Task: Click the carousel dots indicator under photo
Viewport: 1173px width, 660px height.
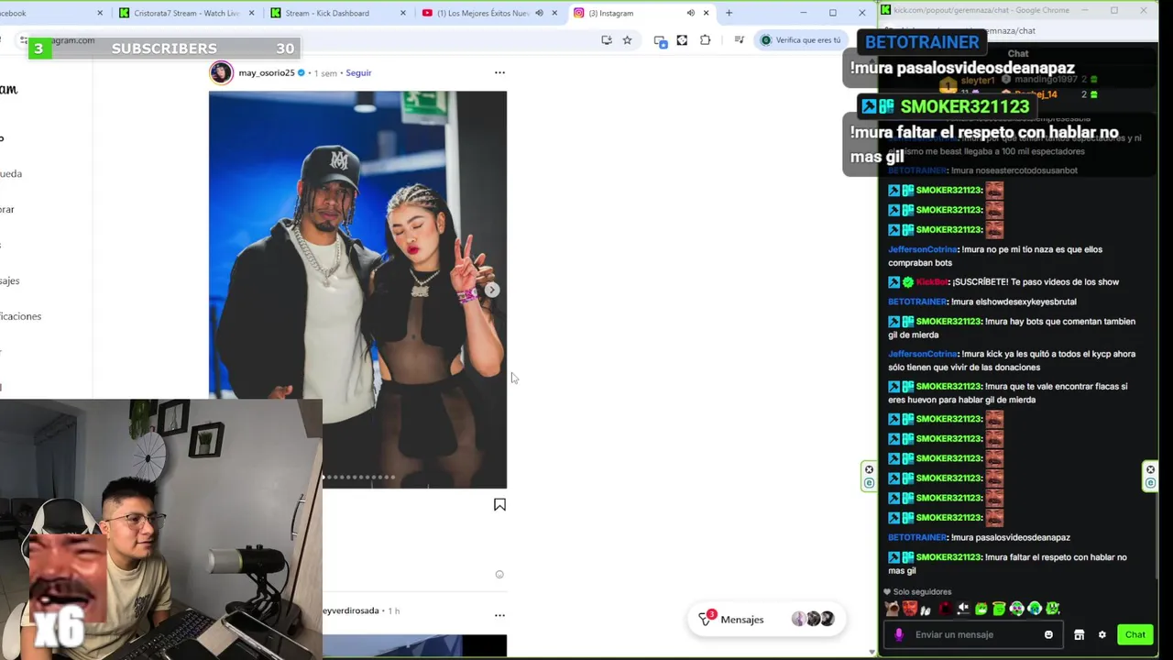Action: 360,477
